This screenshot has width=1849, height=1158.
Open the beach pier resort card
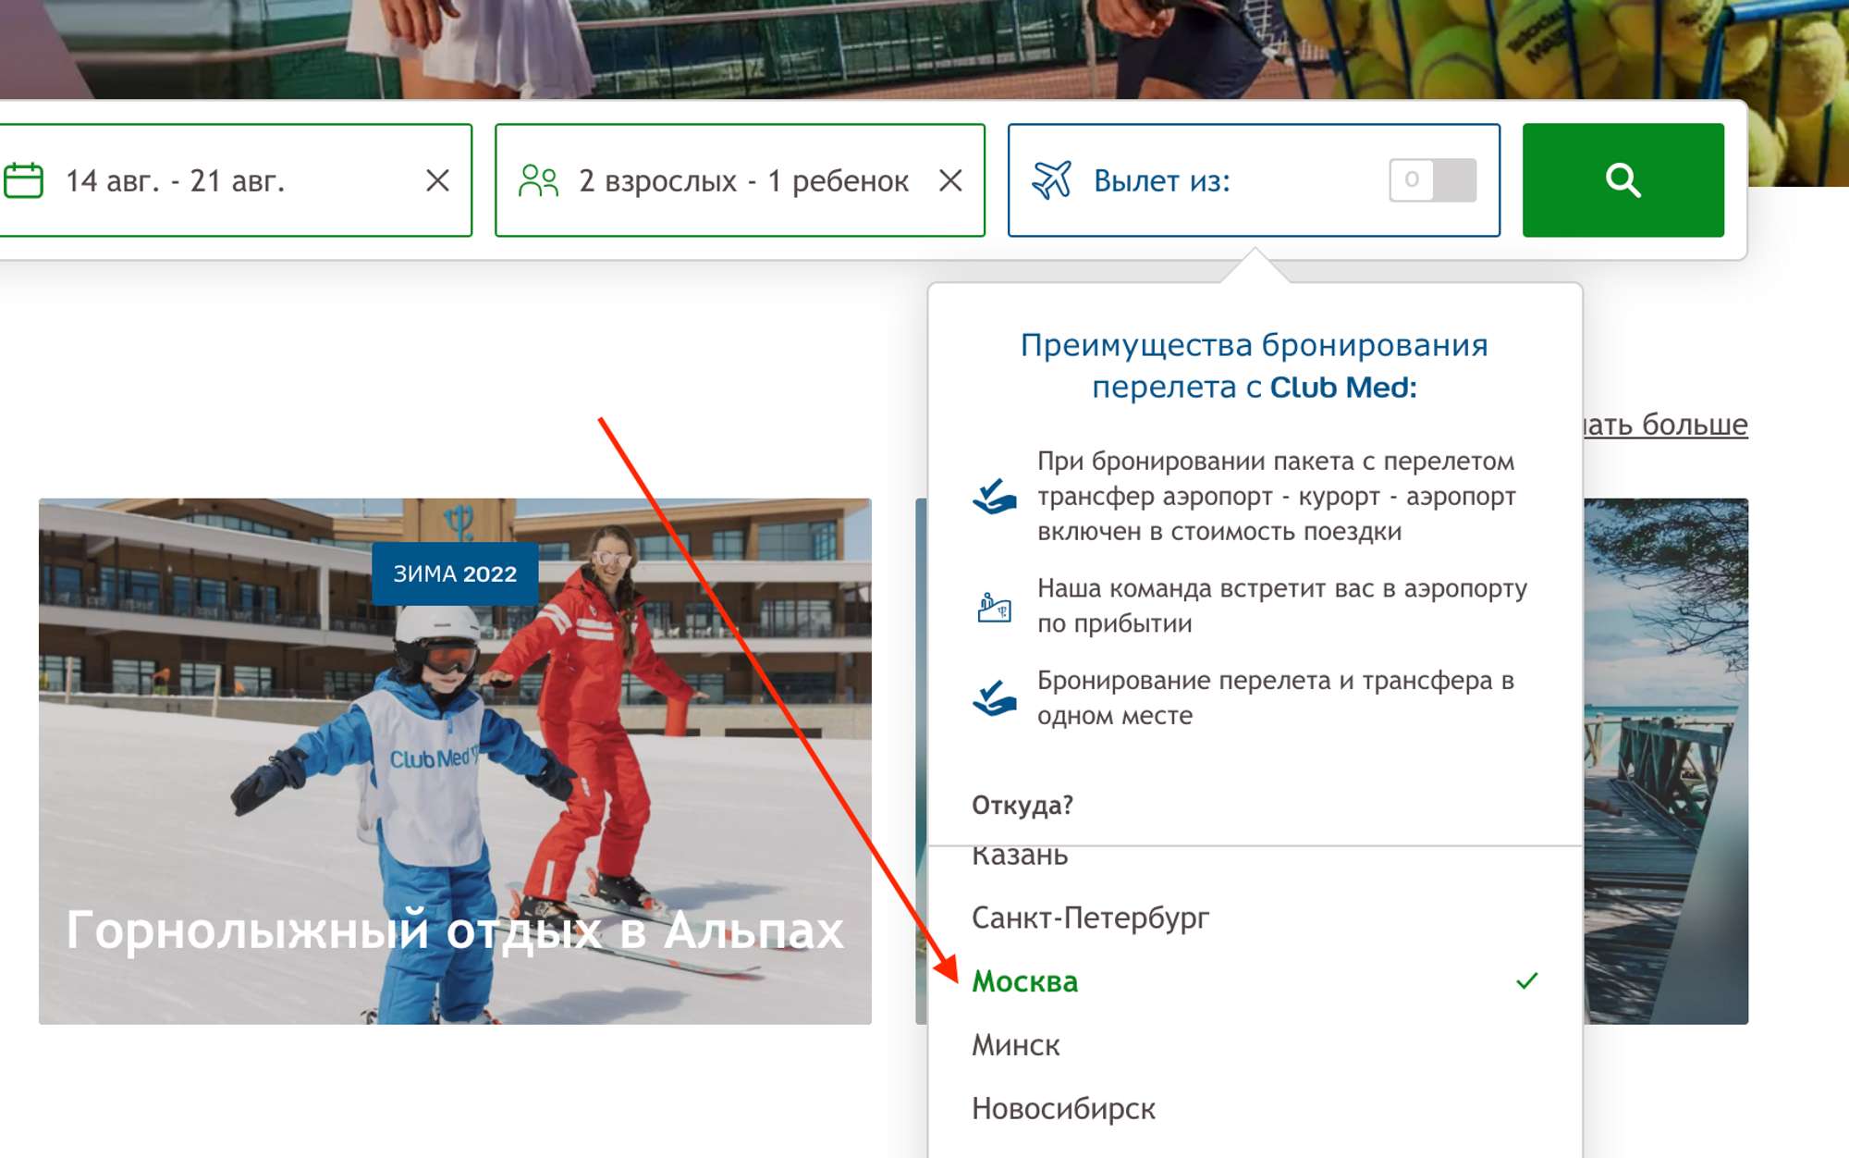click(1665, 760)
